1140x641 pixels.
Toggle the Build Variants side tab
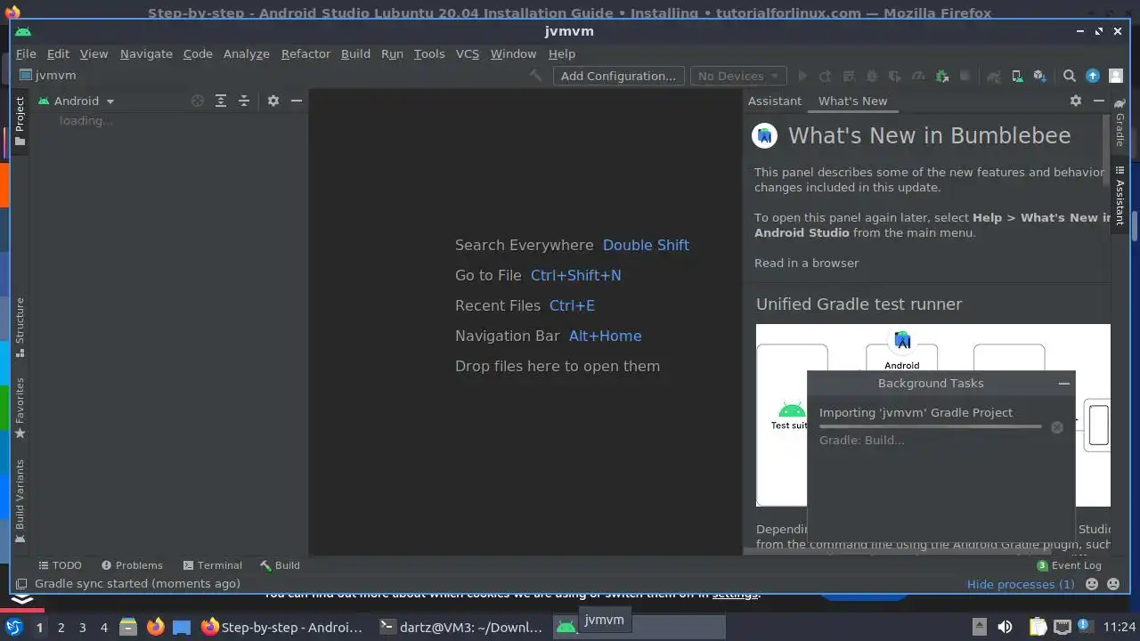tap(20, 501)
